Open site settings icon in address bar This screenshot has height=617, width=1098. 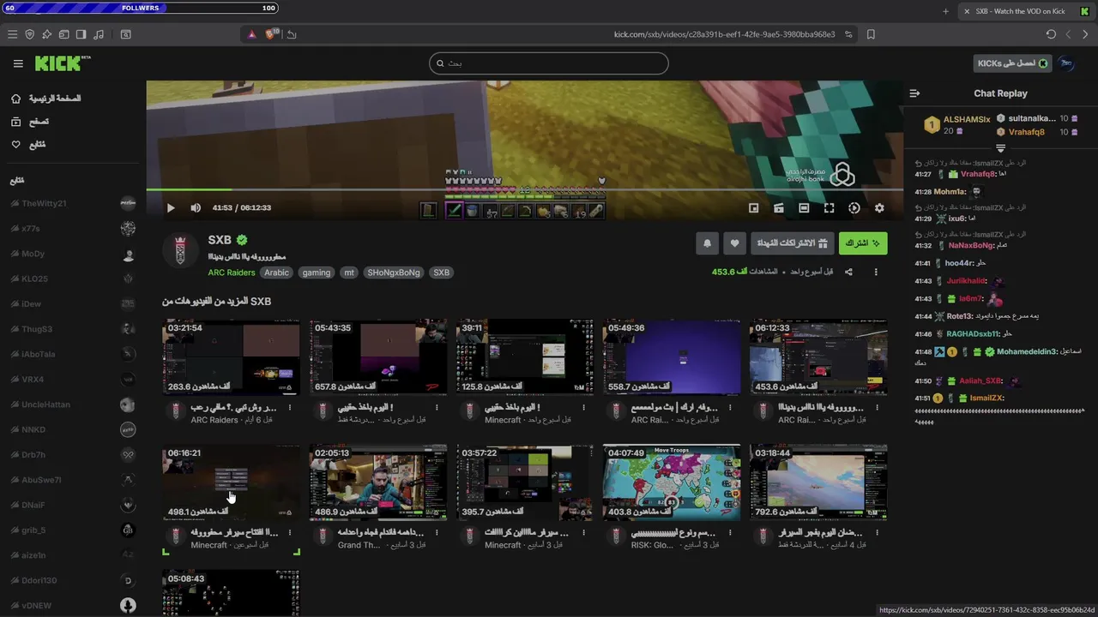[848, 34]
